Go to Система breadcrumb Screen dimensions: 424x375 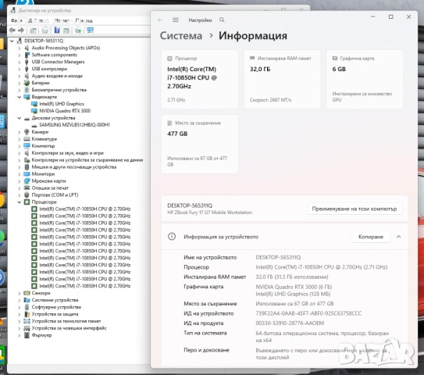click(x=181, y=36)
